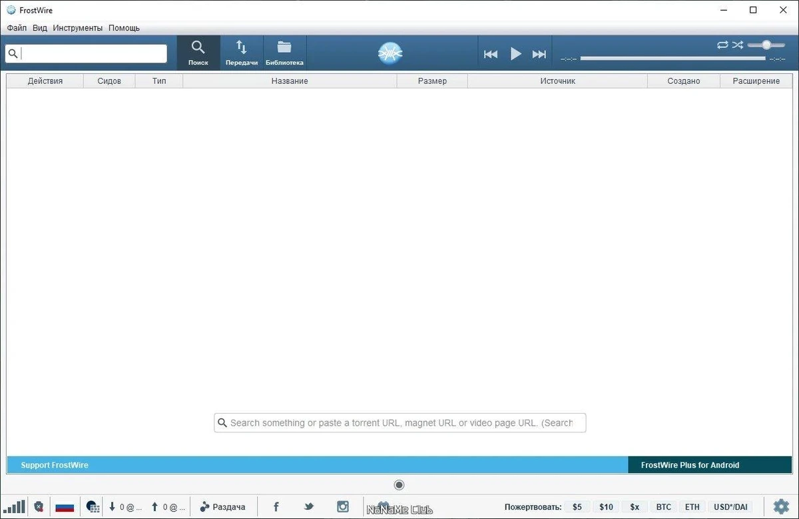Skip to next track

click(539, 54)
